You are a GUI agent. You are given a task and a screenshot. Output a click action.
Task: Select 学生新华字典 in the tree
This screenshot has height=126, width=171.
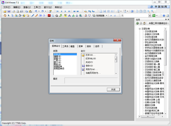coord(151,42)
